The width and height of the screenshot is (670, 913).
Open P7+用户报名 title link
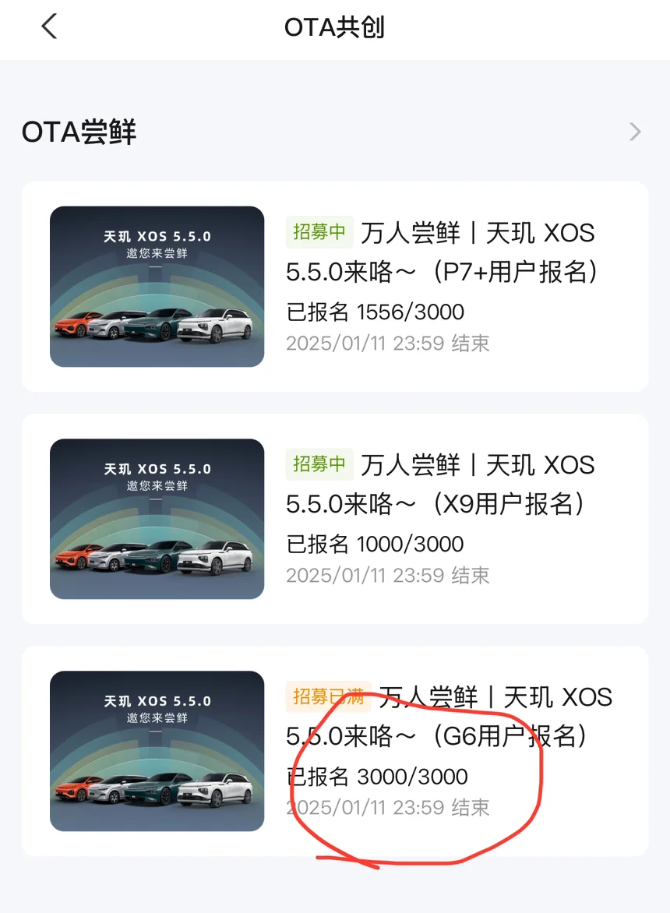click(441, 252)
